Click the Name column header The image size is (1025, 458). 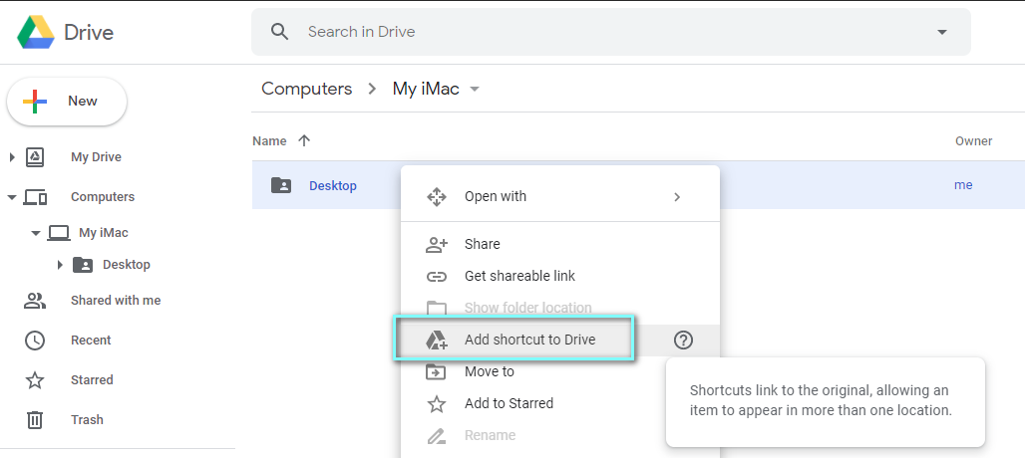[x=269, y=141]
